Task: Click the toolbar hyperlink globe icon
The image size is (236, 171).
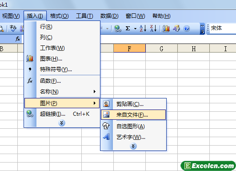Action: click(x=117, y=28)
